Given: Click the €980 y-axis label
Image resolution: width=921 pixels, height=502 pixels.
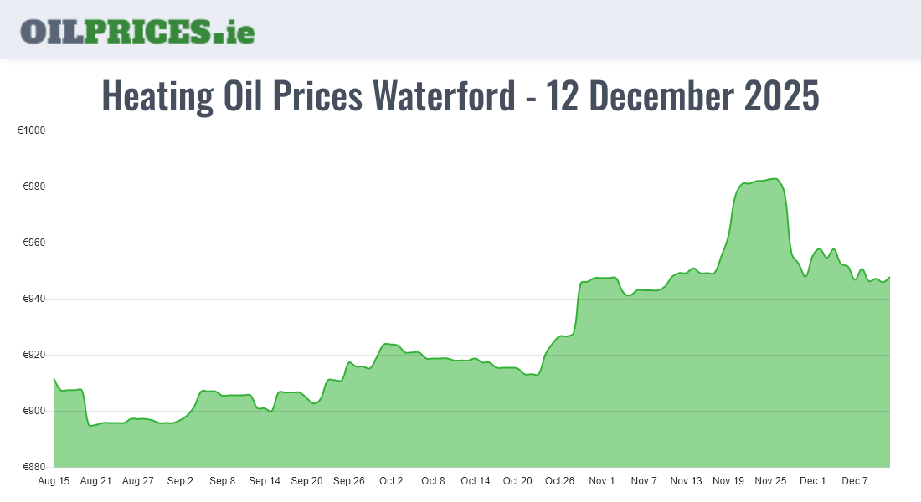Looking at the screenshot, I should coord(33,187).
